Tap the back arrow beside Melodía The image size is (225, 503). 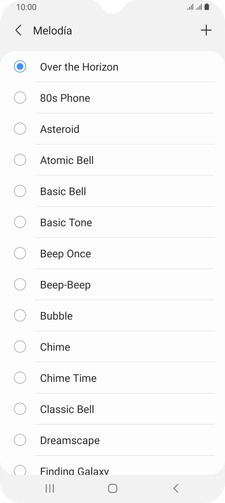[x=19, y=31]
